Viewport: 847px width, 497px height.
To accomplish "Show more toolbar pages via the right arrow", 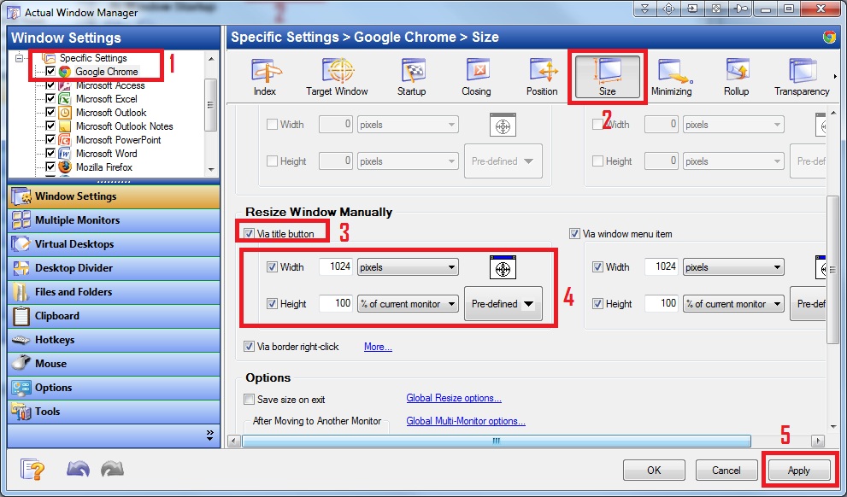I will point(835,77).
